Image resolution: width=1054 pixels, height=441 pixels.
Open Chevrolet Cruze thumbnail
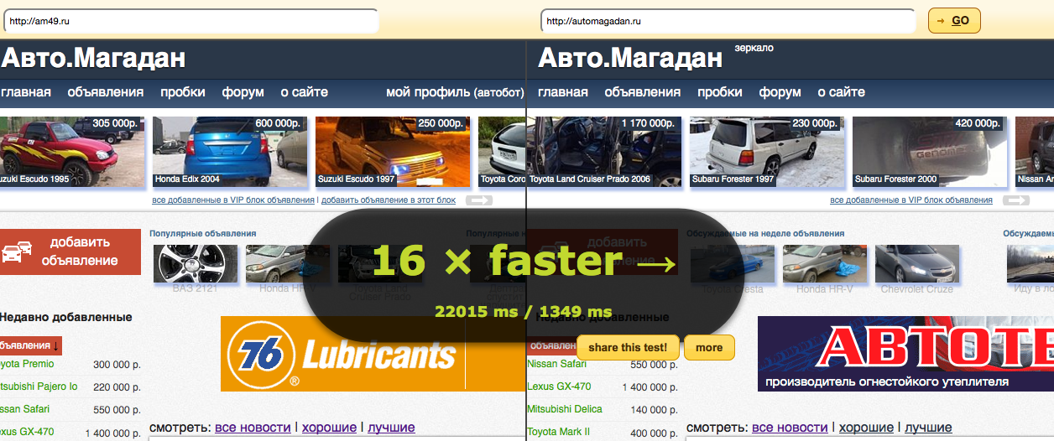click(916, 263)
